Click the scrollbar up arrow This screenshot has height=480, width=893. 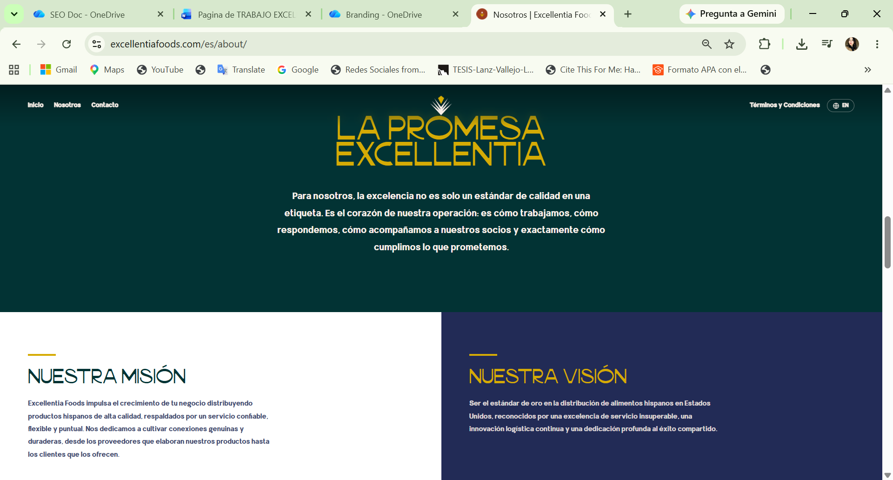click(x=887, y=90)
